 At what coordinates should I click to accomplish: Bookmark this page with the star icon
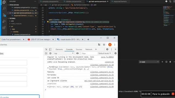coord(104,45)
